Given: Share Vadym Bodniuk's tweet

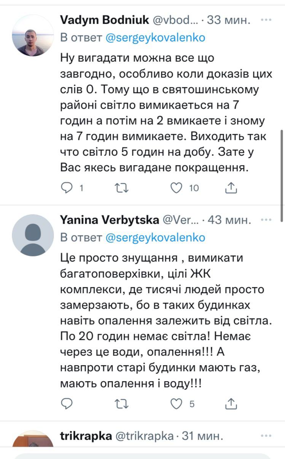Looking at the screenshot, I should tap(232, 187).
